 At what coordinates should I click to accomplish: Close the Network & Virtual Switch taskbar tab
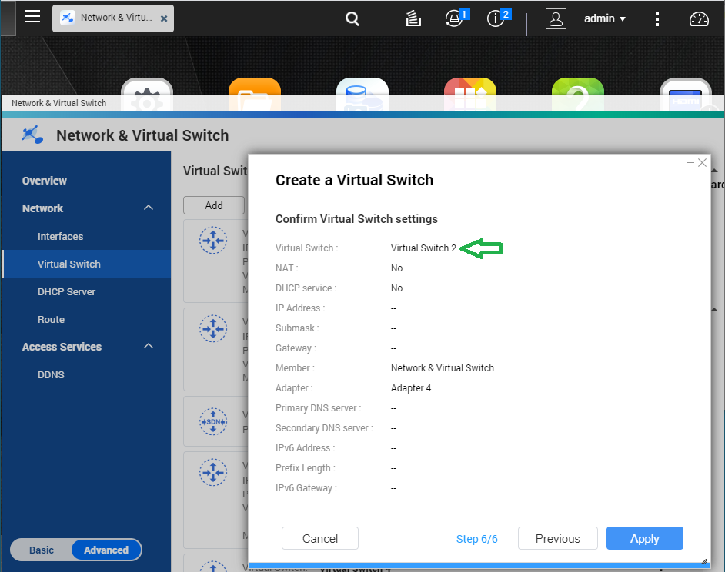[164, 18]
